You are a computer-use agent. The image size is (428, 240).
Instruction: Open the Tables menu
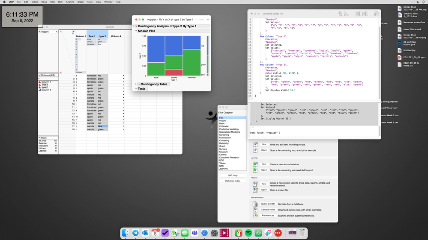(35, 2)
